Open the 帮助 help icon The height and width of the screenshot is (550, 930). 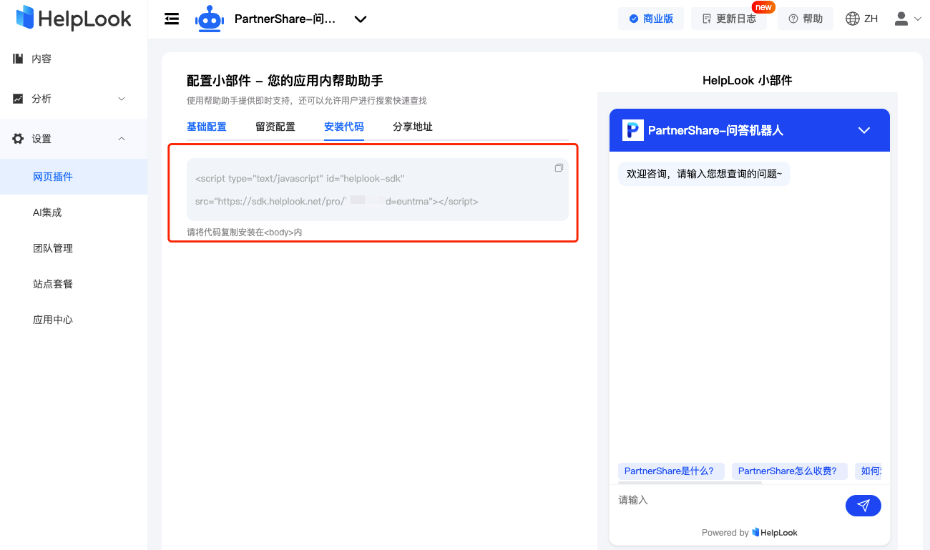[x=805, y=19]
